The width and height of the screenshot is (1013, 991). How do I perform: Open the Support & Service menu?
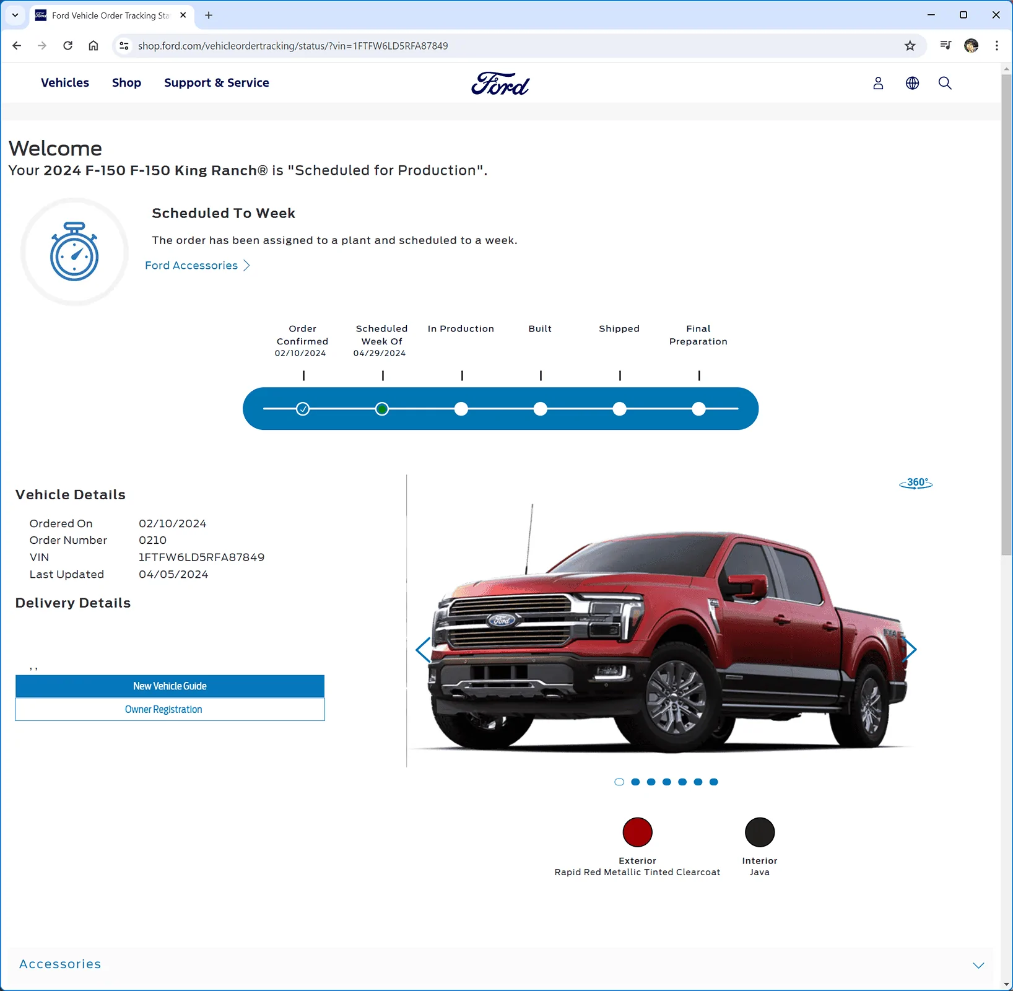(x=217, y=83)
